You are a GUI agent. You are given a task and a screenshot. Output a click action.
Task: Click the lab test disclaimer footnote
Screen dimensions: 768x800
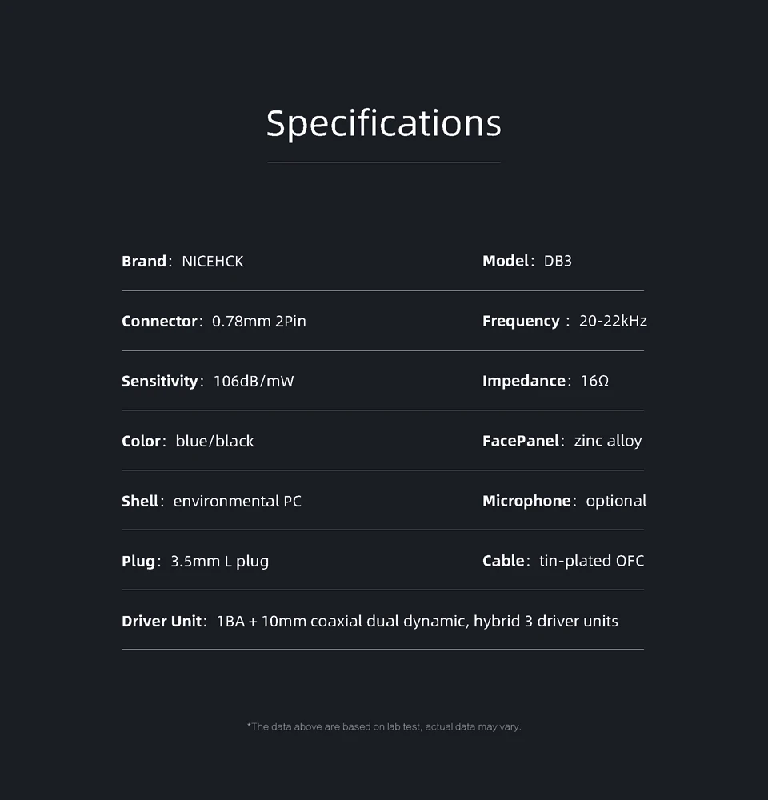pos(384,726)
